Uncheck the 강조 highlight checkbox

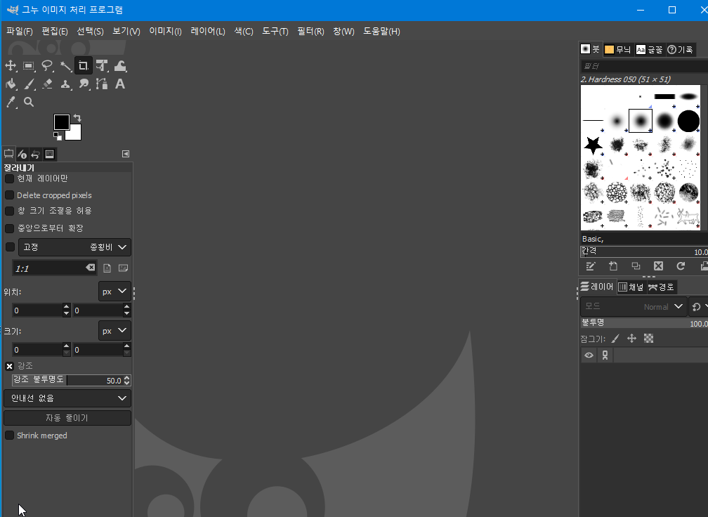pyautogui.click(x=10, y=366)
